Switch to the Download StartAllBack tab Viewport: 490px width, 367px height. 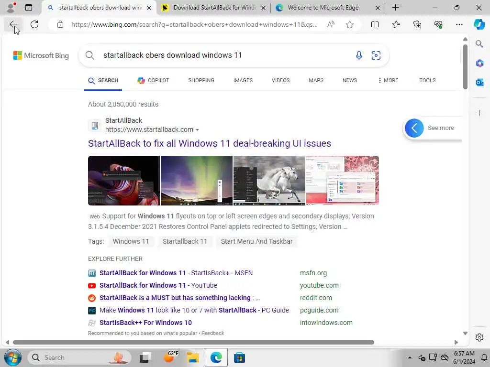214,8
